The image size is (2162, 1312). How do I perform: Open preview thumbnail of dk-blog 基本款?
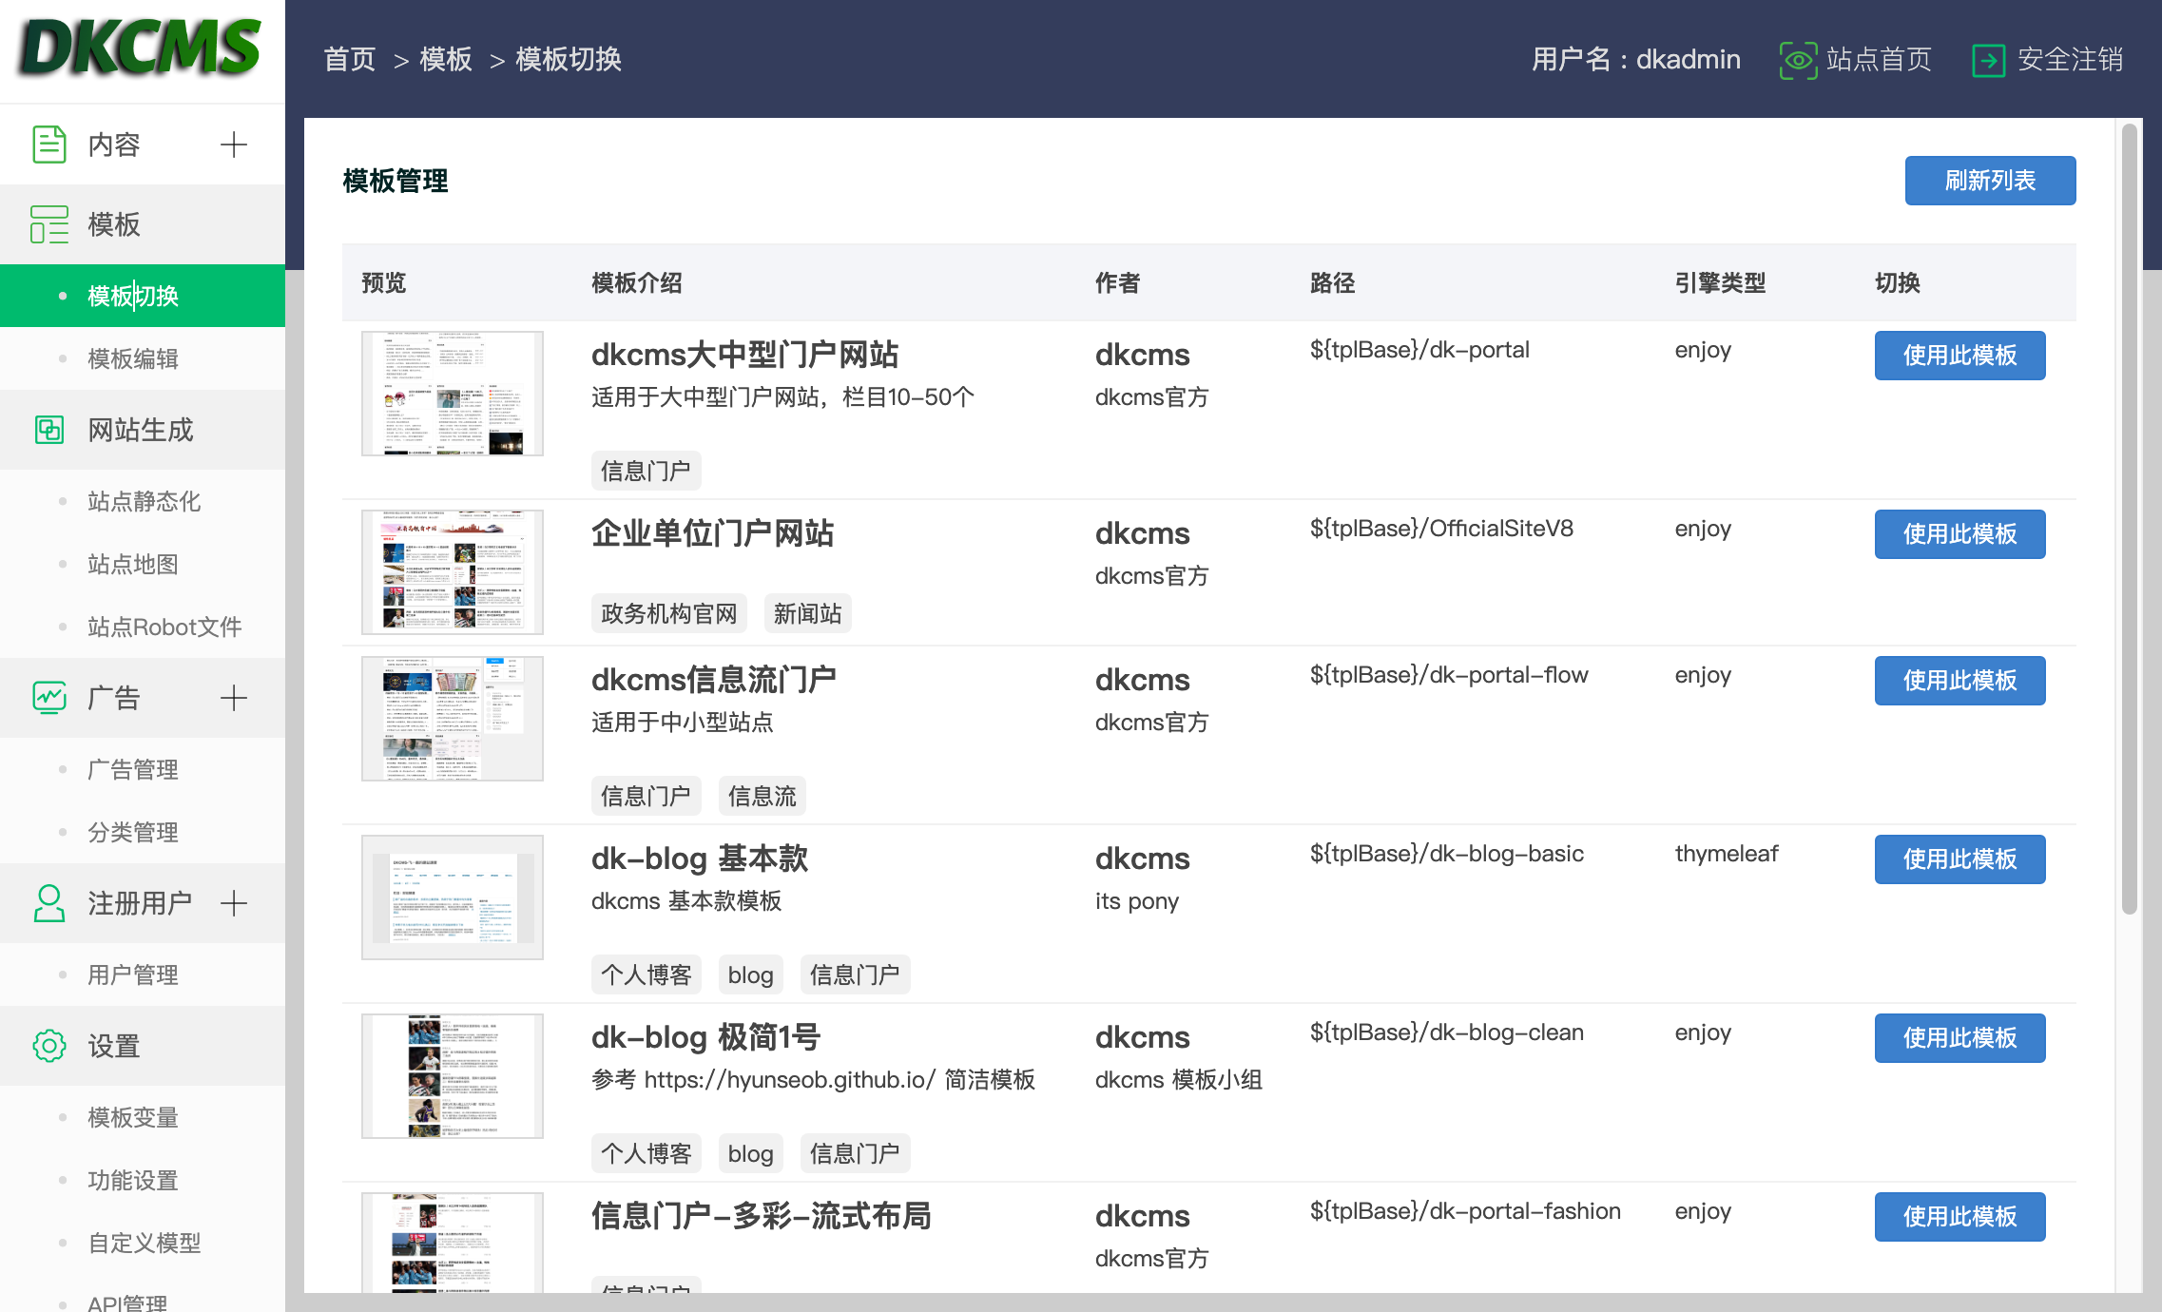tap(453, 897)
